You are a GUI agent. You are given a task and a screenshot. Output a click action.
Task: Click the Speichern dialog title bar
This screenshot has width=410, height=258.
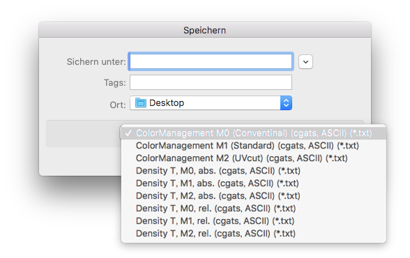click(x=205, y=30)
